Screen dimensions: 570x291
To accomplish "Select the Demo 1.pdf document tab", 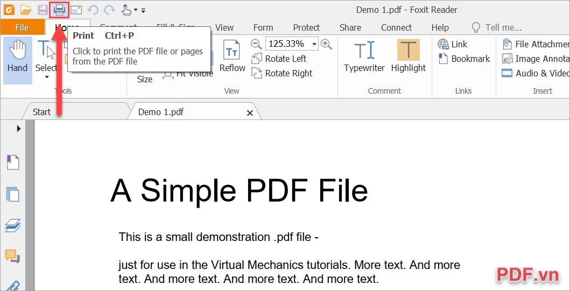I will click(x=161, y=112).
